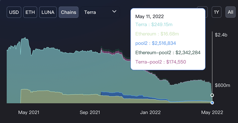Click the white hover marker on the Terra line
The width and height of the screenshot is (238, 123).
coord(212,95)
